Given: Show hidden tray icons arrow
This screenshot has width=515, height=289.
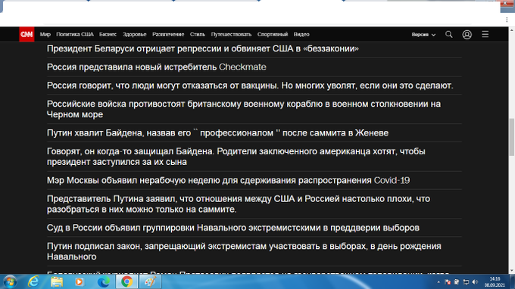Looking at the screenshot, I should (439, 282).
